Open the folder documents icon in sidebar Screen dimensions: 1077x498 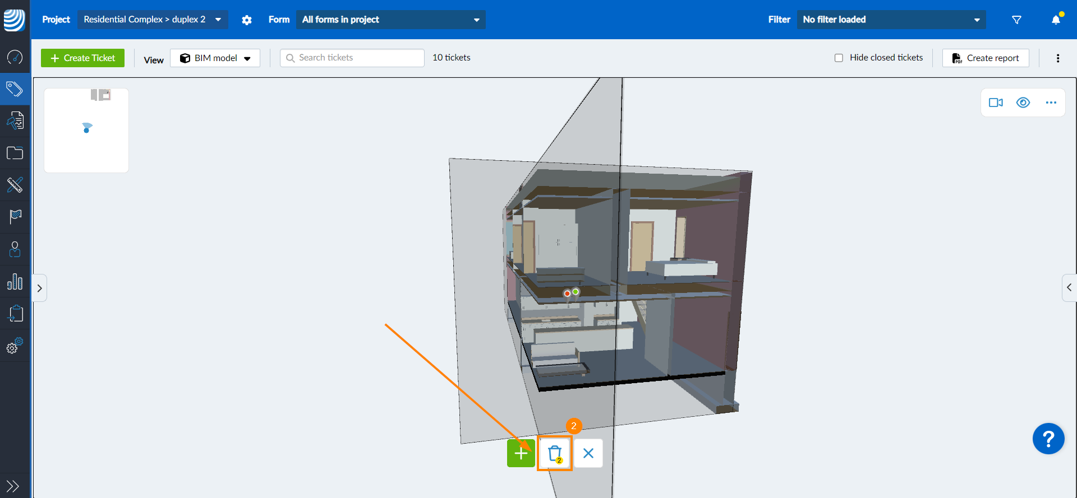(x=15, y=153)
